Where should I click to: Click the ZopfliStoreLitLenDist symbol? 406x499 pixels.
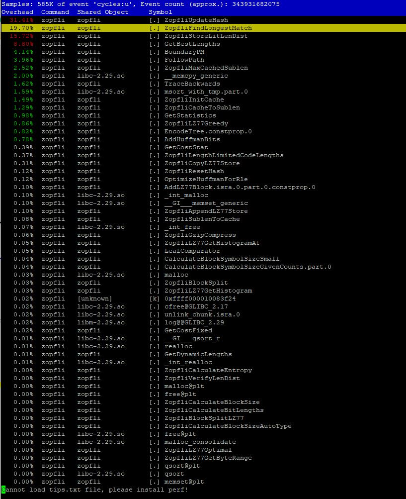pos(206,36)
